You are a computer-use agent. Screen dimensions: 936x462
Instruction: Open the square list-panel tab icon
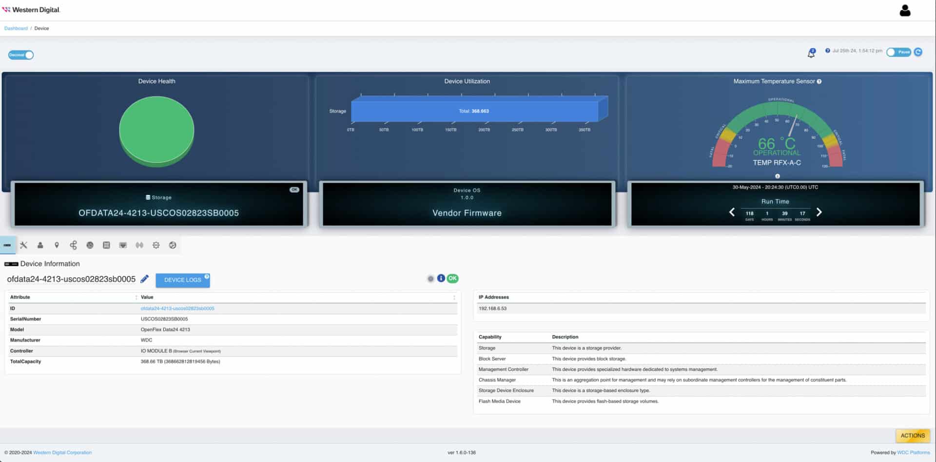point(106,245)
